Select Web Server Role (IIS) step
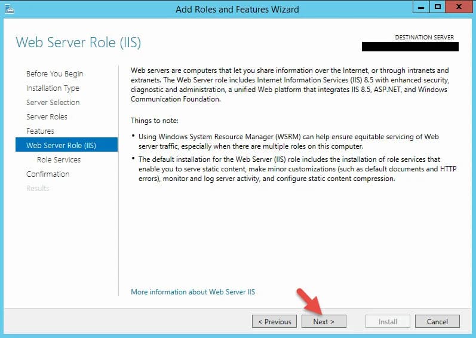476x338 pixels. [x=66, y=145]
